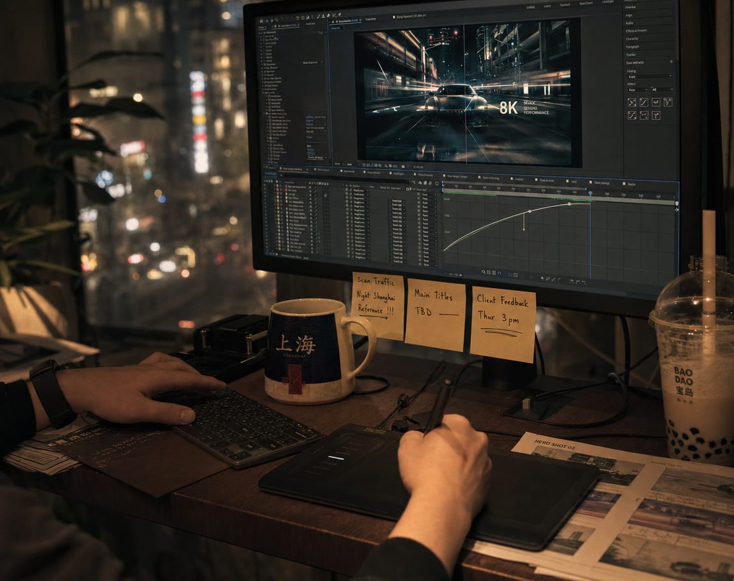Open the All dropdown under Affect
Image resolution: width=734 pixels, height=581 pixels.
662,89
